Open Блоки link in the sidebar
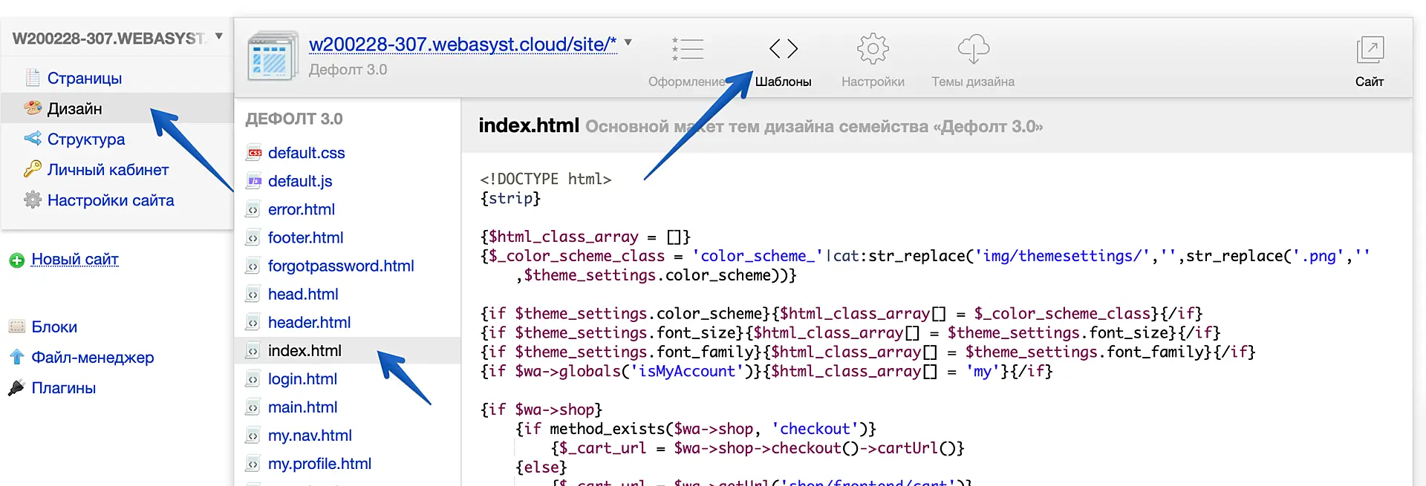 pyautogui.click(x=54, y=327)
